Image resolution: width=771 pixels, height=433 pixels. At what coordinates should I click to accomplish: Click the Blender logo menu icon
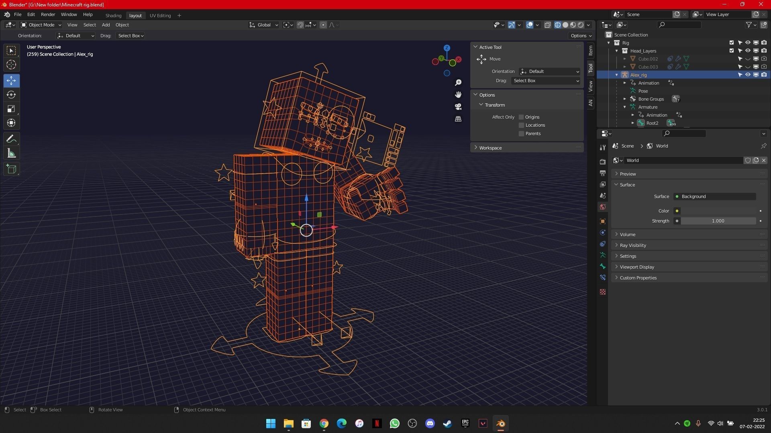pyautogui.click(x=7, y=14)
